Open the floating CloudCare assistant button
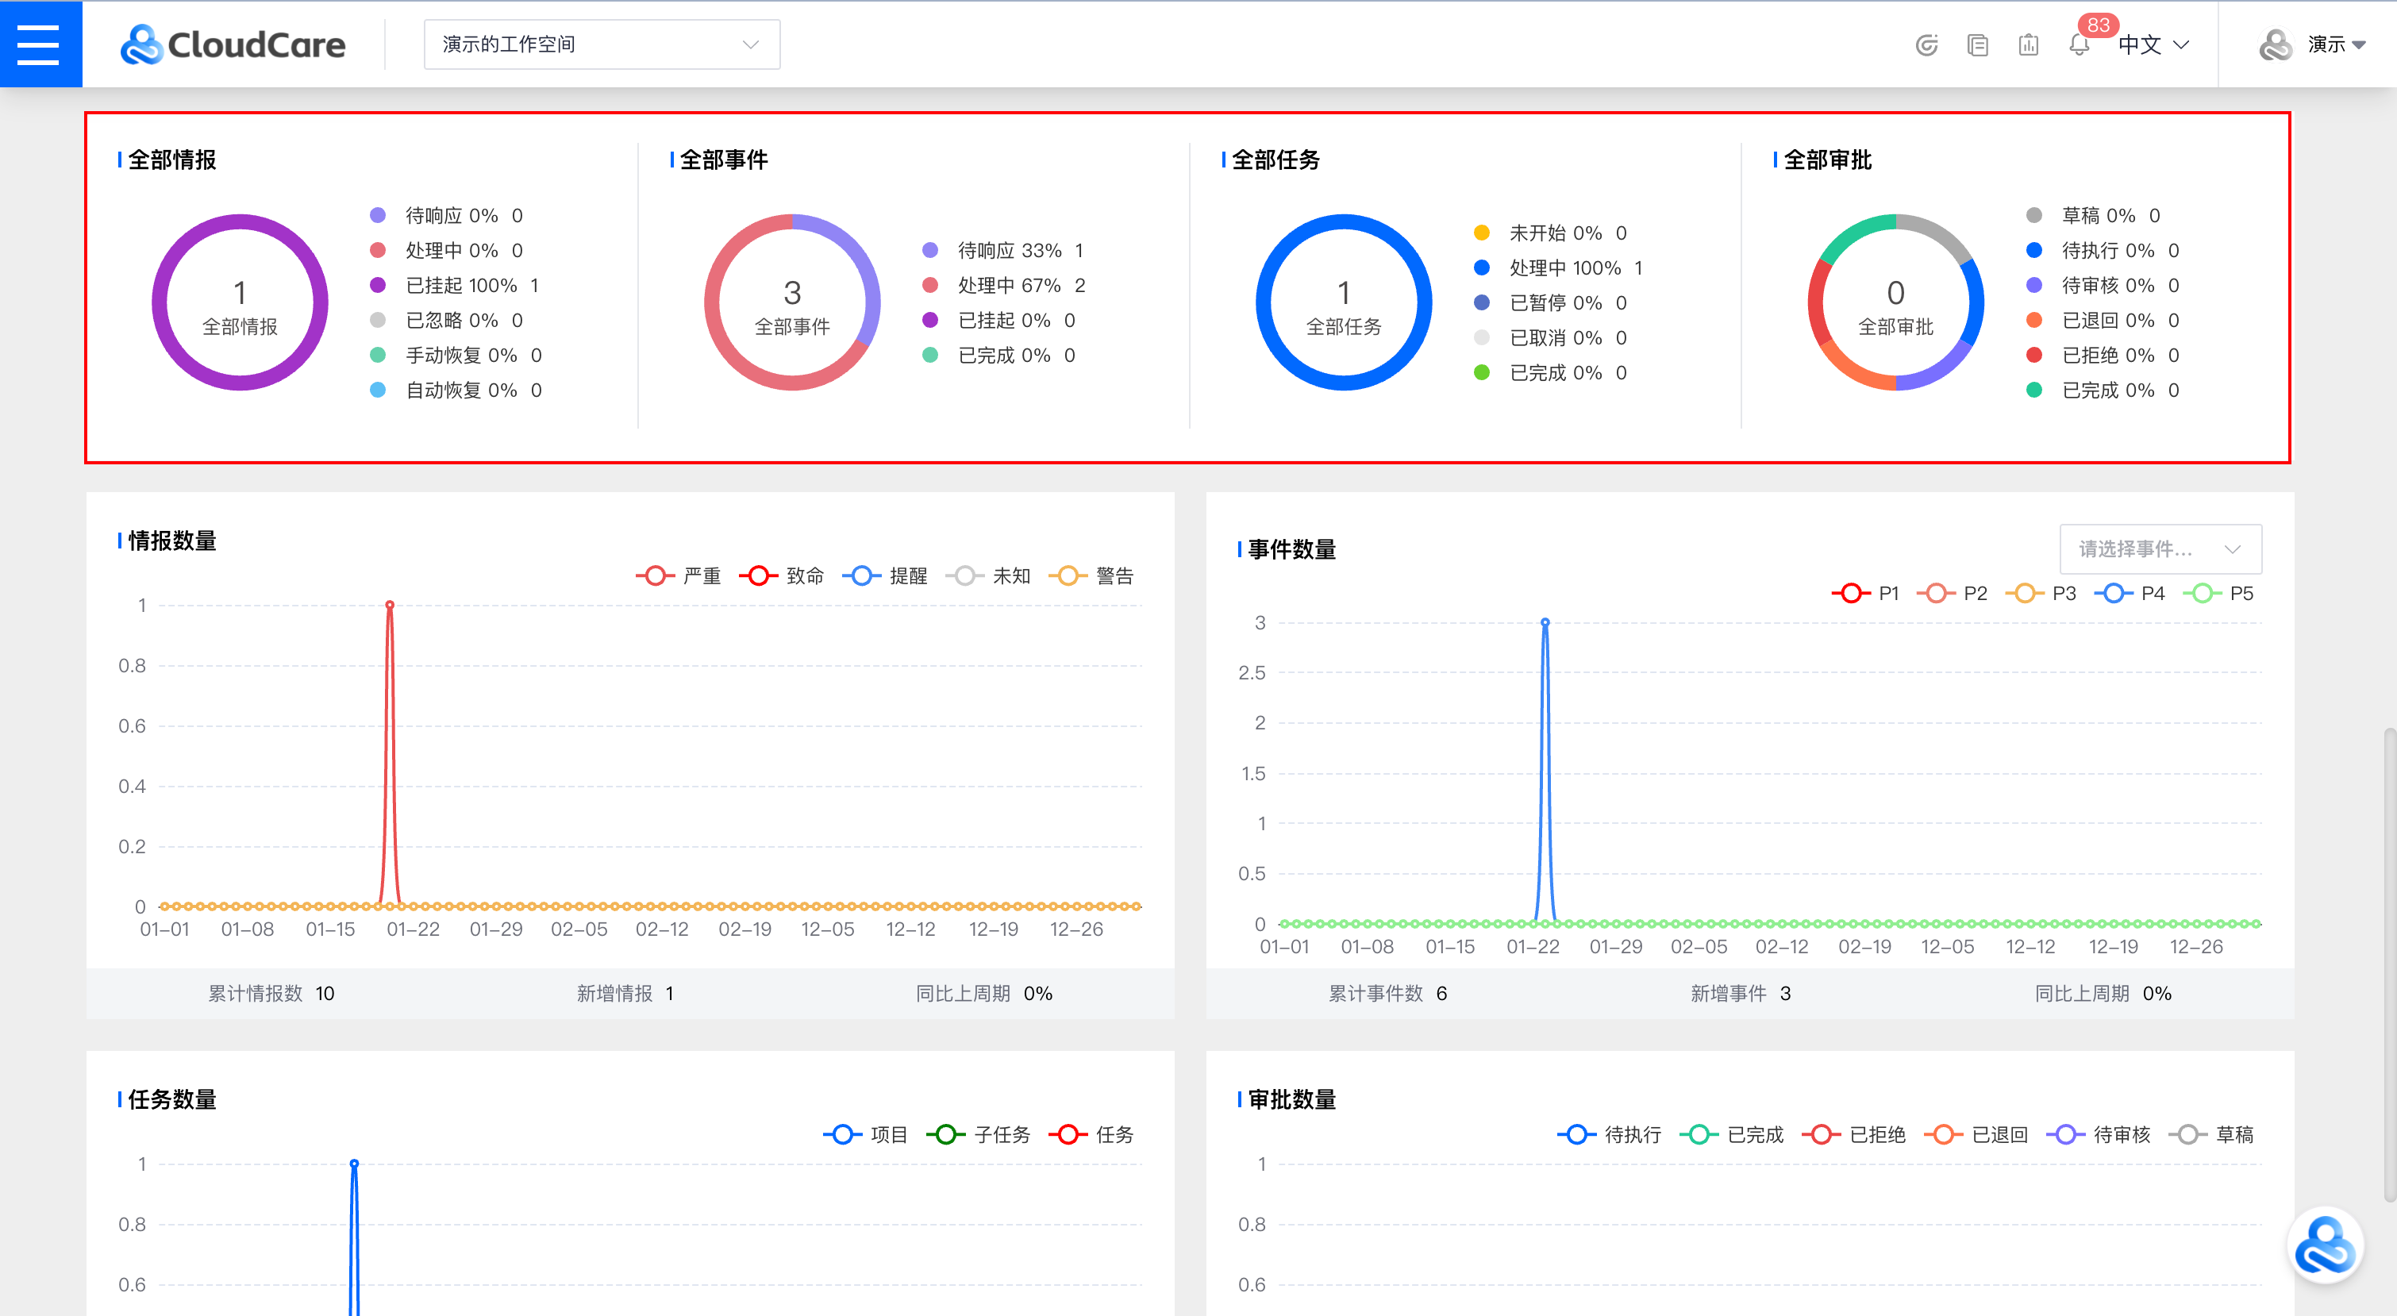The image size is (2397, 1316). 2325,1245
